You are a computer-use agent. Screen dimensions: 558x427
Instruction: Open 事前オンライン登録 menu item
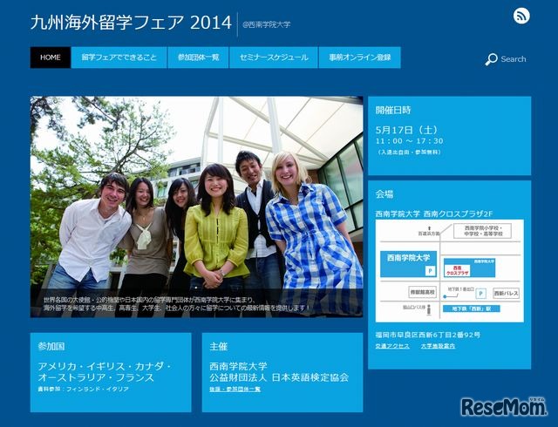(x=360, y=58)
